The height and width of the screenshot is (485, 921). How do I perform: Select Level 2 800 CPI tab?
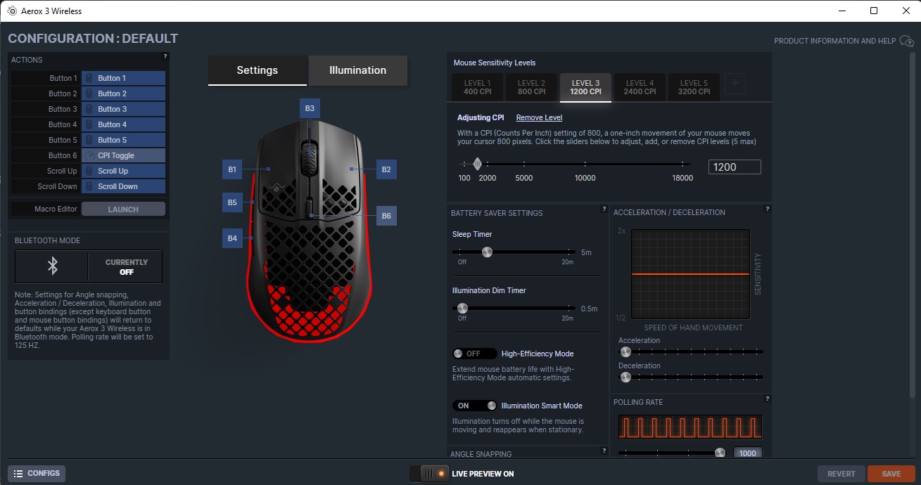point(531,87)
